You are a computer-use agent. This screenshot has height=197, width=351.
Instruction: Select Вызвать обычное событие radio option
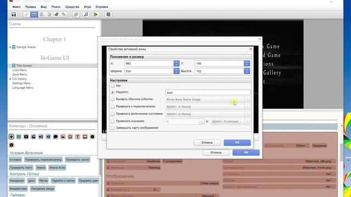[112, 99]
